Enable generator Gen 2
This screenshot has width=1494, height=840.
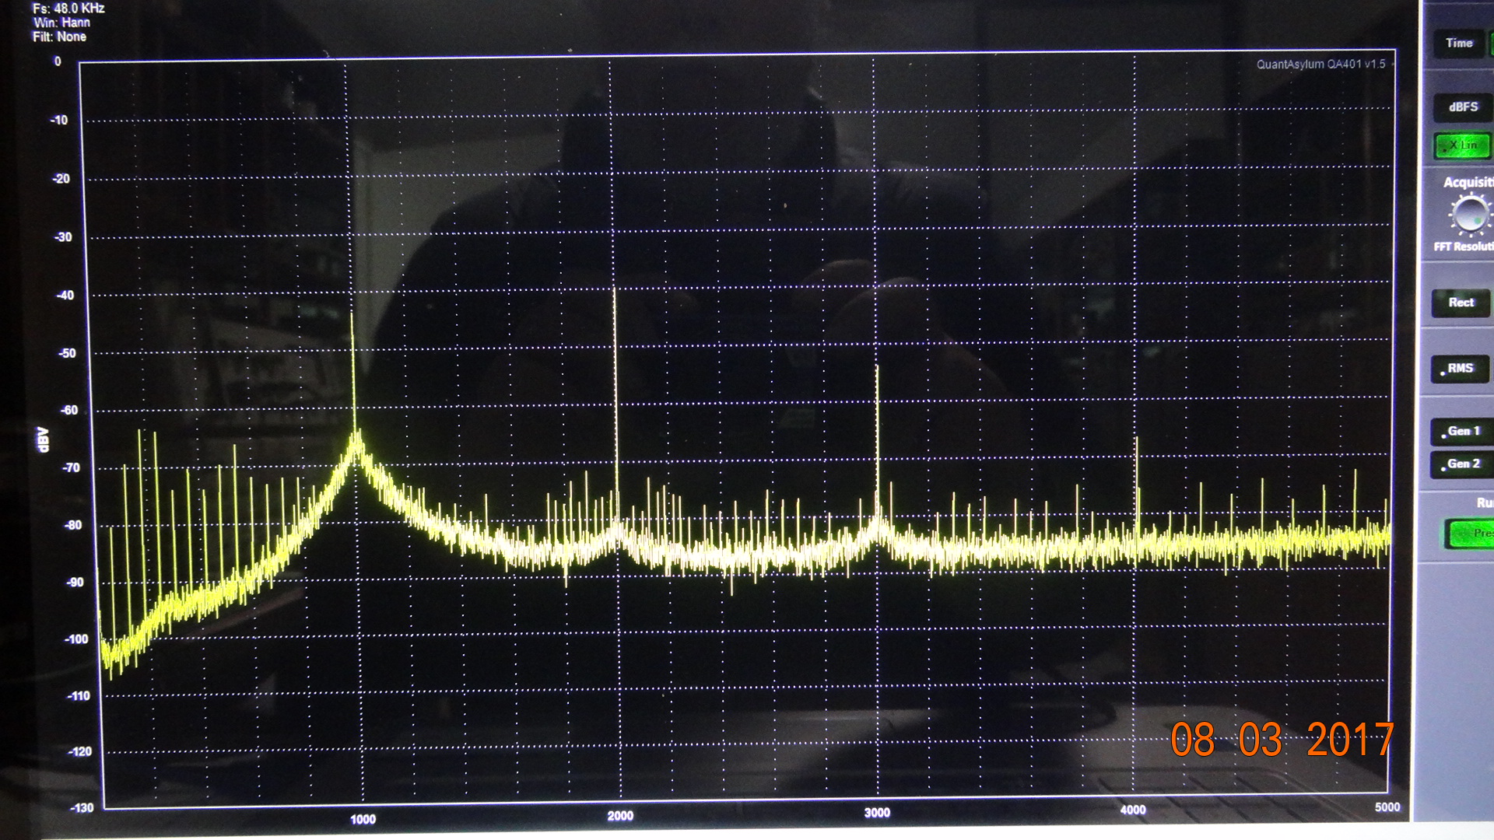click(x=1461, y=464)
